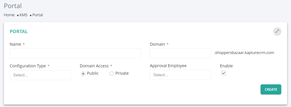Click the Configuration Type field label
The image size is (291, 107).
coord(28,66)
